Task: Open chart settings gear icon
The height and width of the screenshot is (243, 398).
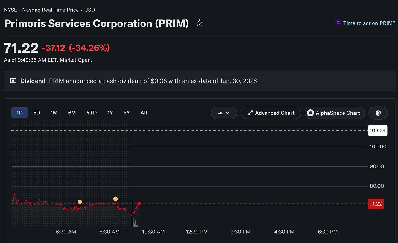Action: [x=378, y=113]
